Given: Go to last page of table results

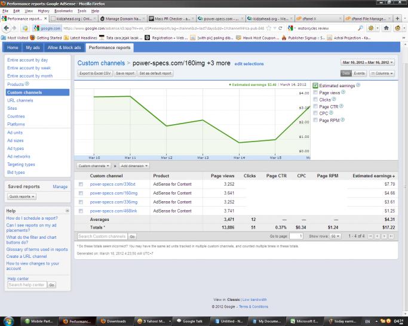Looking at the screenshot, I should click(391, 236).
